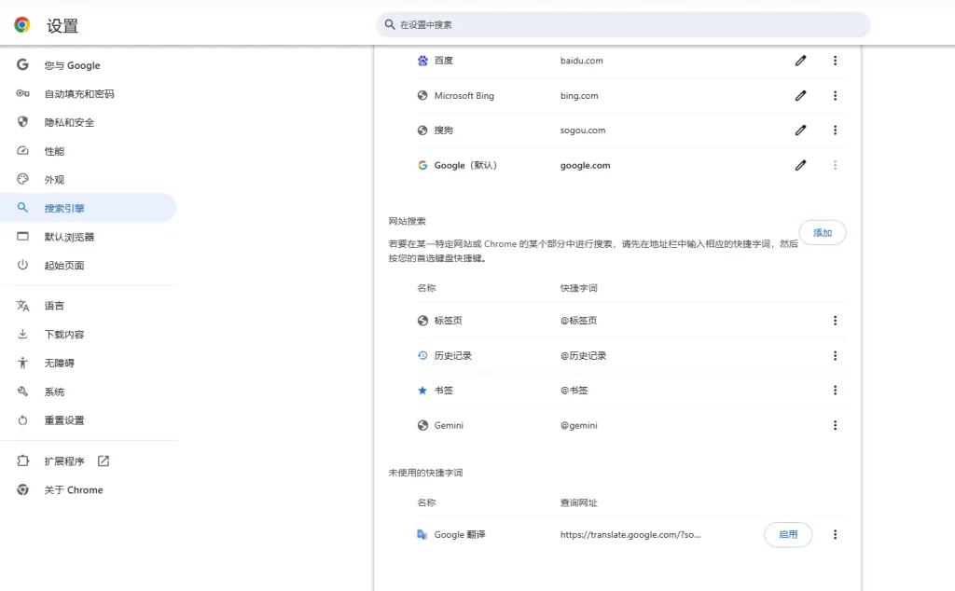Screen dimensions: 955x591
Task: Click the Google 翻译 query URL text
Action: (x=630, y=534)
